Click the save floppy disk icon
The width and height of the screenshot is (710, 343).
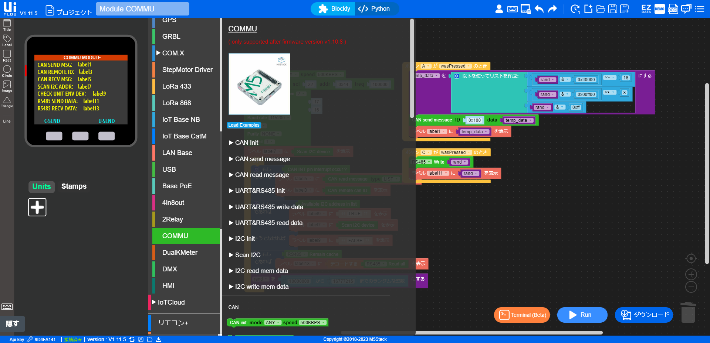tap(613, 9)
